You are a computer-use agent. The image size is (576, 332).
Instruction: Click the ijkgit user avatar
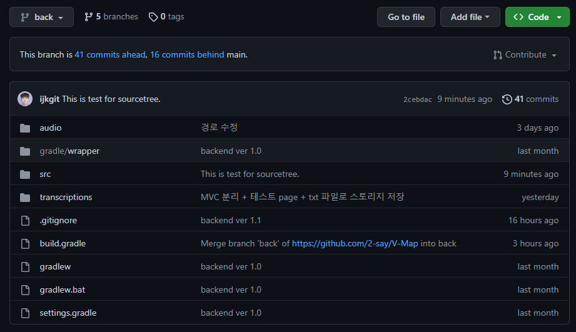[x=25, y=99]
